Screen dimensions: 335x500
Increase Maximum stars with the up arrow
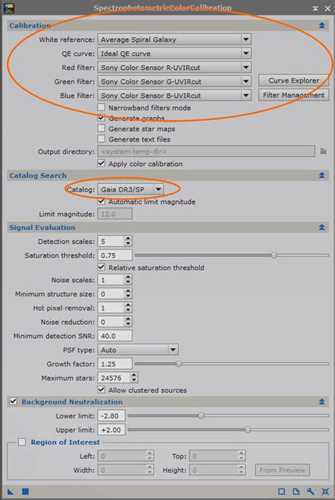134,375
